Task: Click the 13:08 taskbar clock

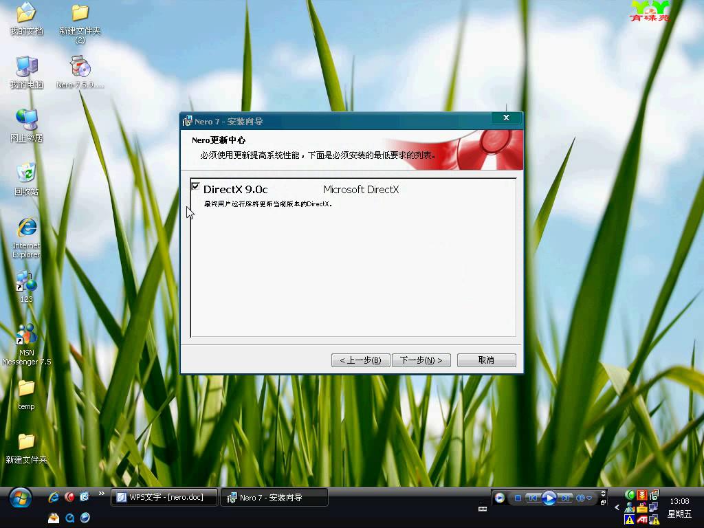Action: pyautogui.click(x=679, y=501)
